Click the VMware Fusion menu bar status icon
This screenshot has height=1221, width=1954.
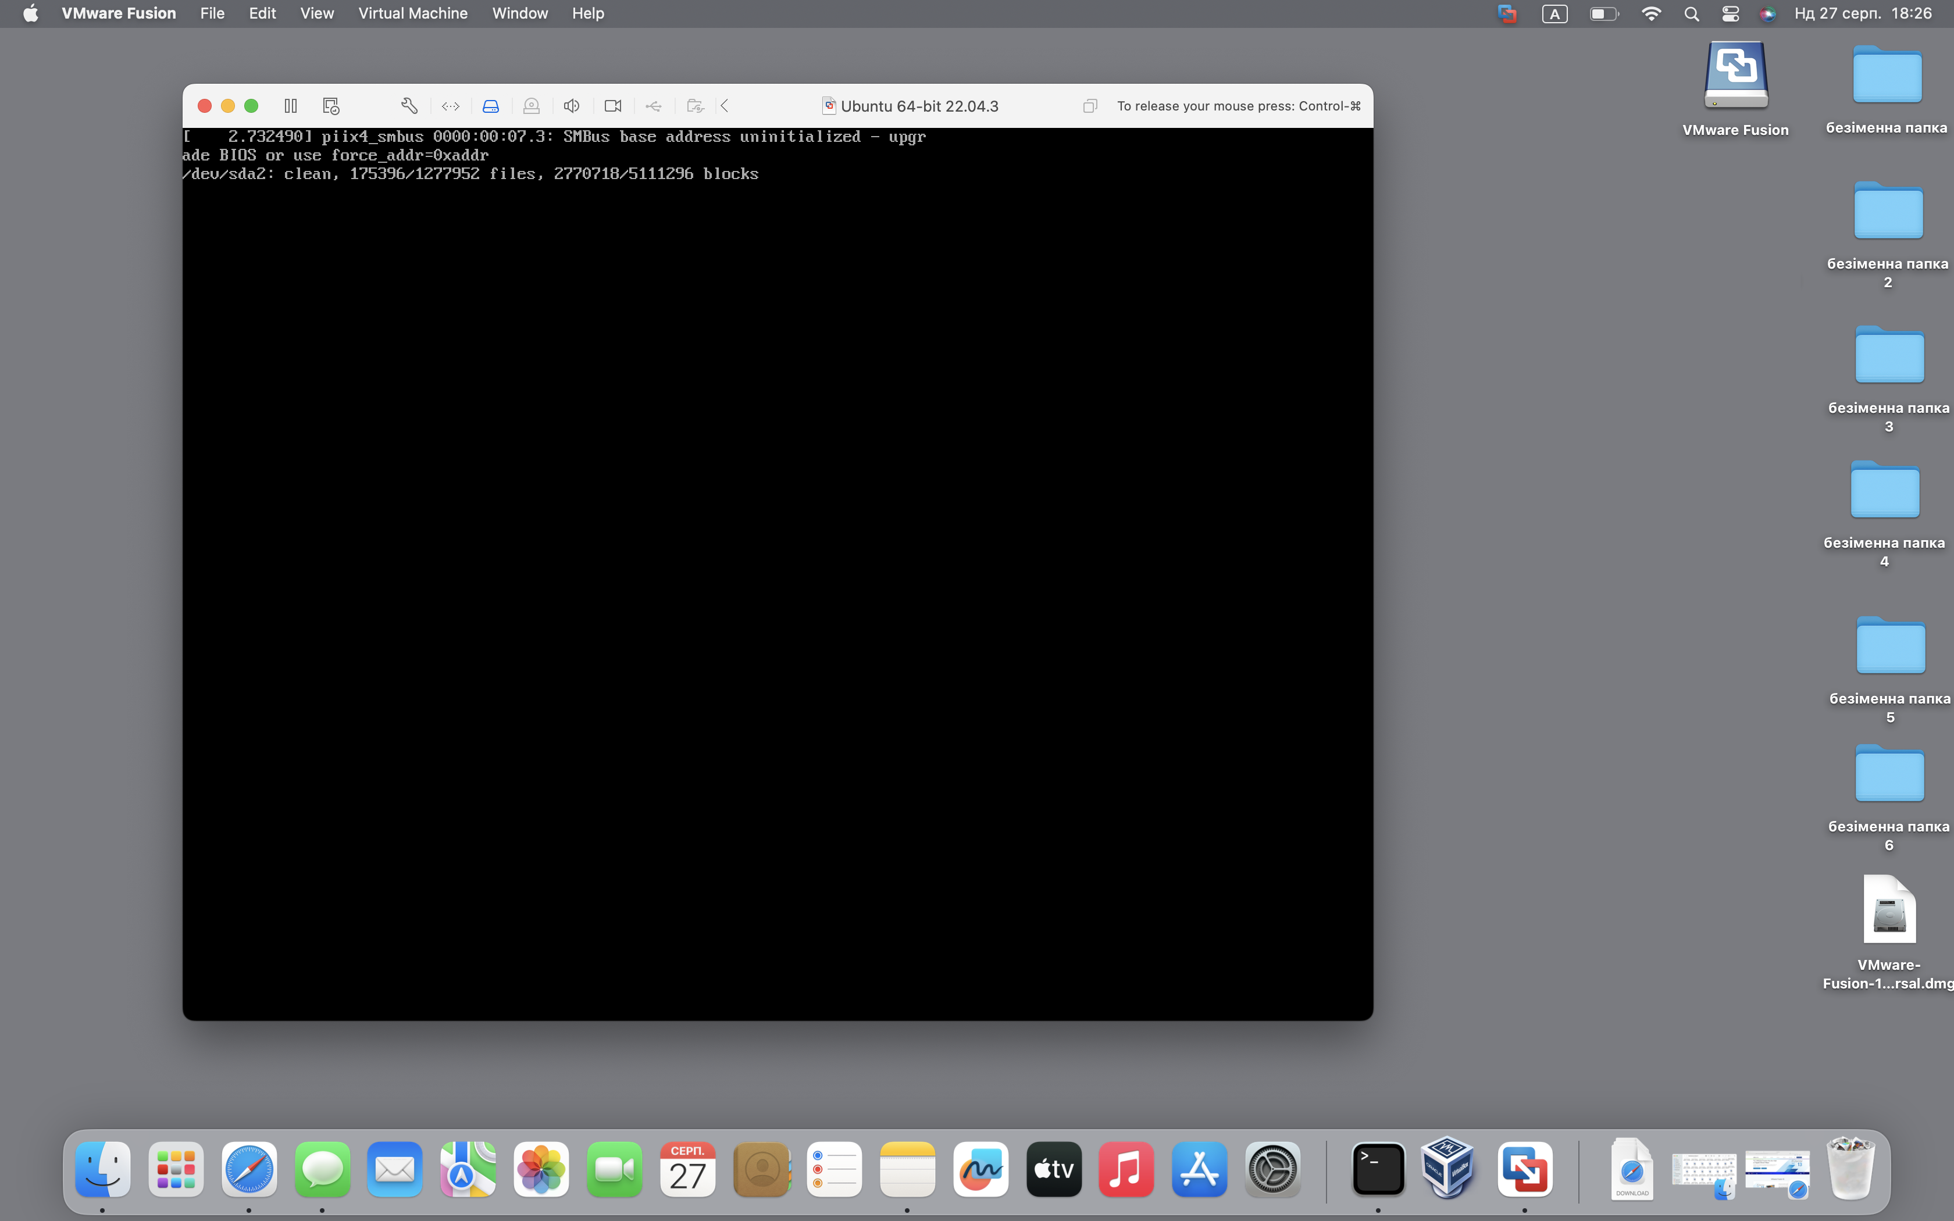click(1507, 13)
